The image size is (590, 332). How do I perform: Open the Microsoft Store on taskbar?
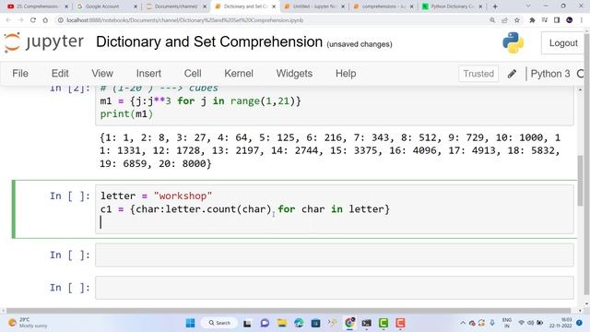tap(315, 323)
